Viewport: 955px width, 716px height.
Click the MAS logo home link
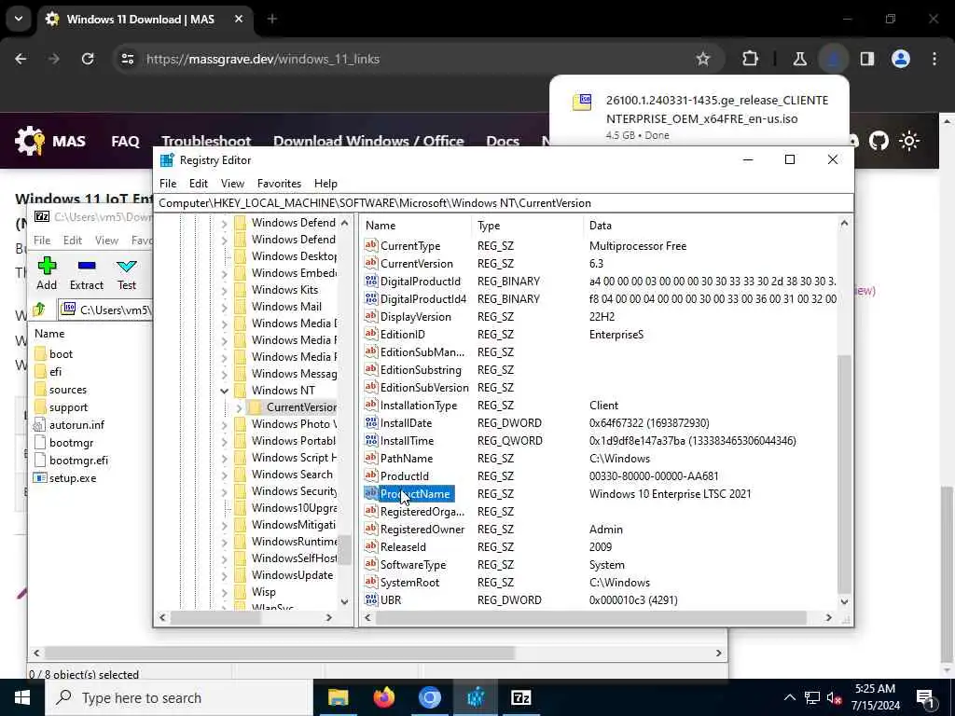tap(50, 142)
